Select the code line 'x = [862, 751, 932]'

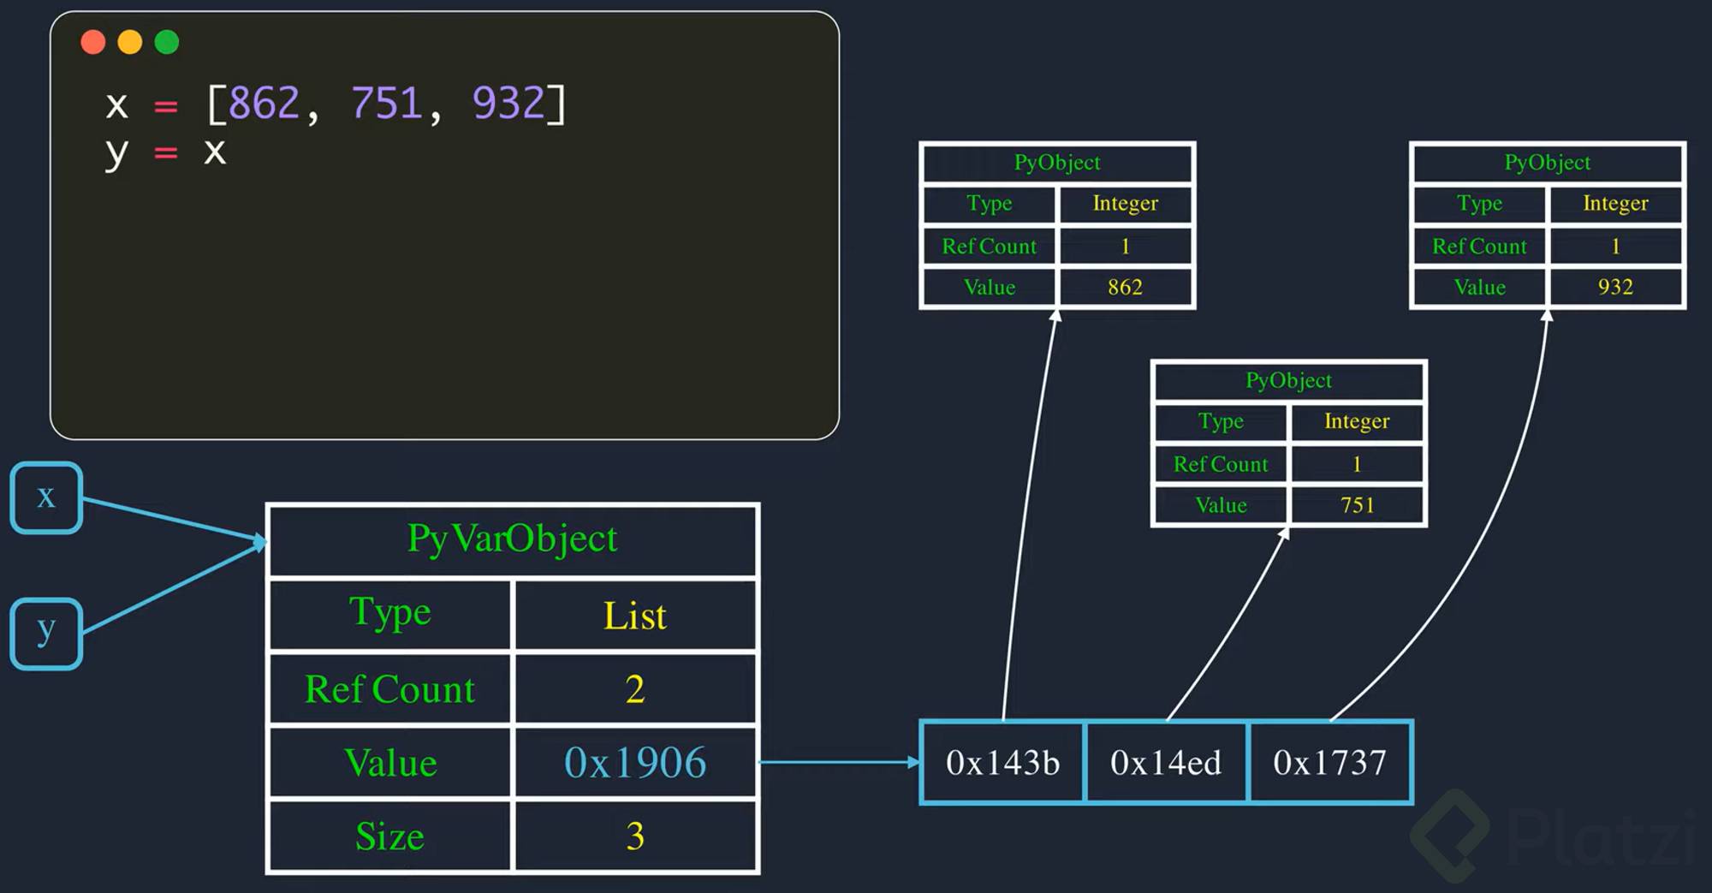pyautogui.click(x=336, y=104)
